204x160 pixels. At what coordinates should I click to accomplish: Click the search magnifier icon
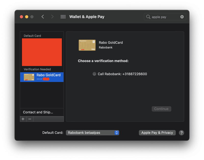[x=148, y=17]
